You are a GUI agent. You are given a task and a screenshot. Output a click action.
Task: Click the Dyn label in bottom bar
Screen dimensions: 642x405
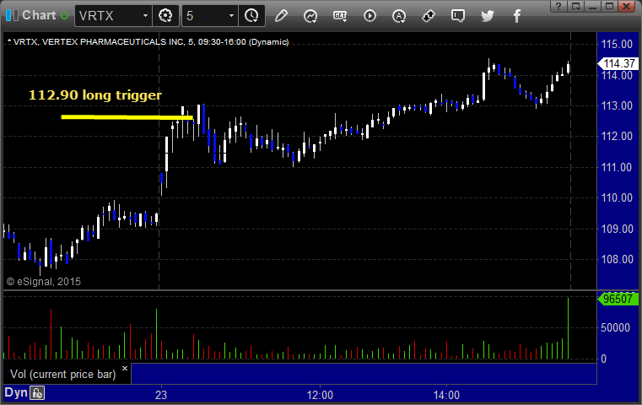[16, 392]
